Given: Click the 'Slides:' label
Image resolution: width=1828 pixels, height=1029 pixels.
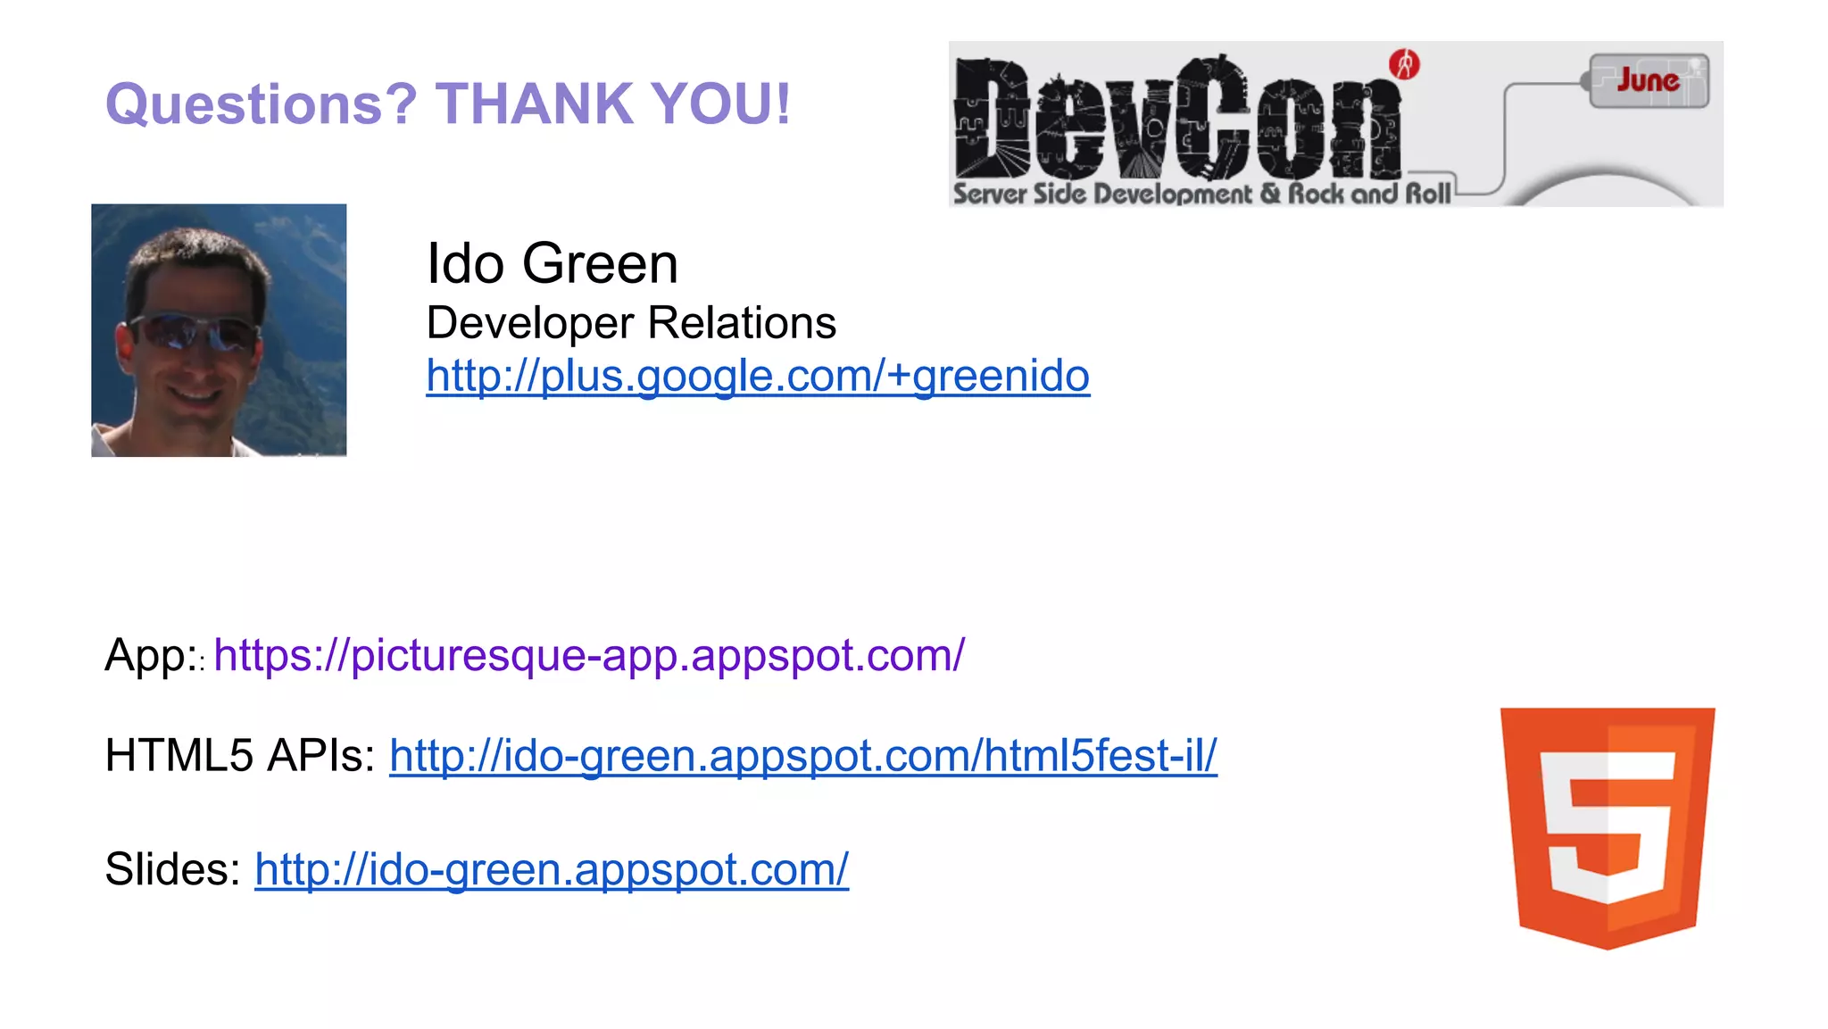Looking at the screenshot, I should click(x=172, y=868).
